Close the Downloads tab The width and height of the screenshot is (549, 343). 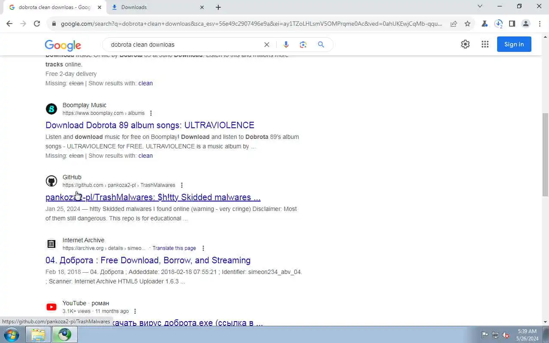point(202,7)
